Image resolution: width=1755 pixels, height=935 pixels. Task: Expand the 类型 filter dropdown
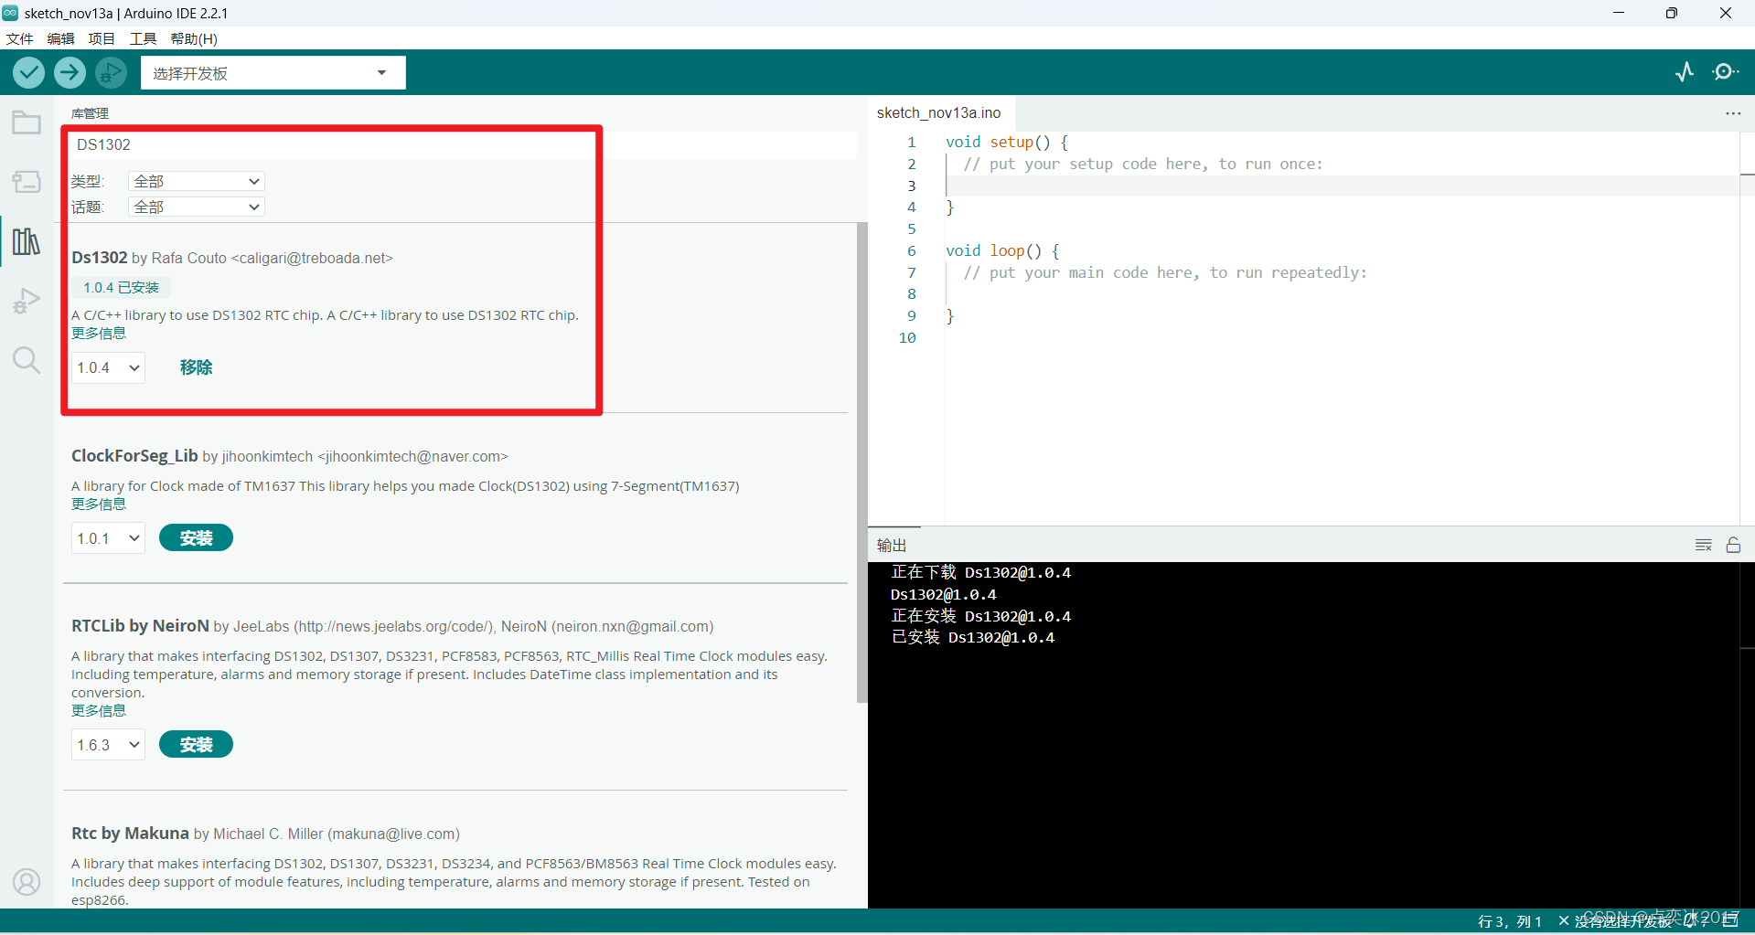point(197,181)
